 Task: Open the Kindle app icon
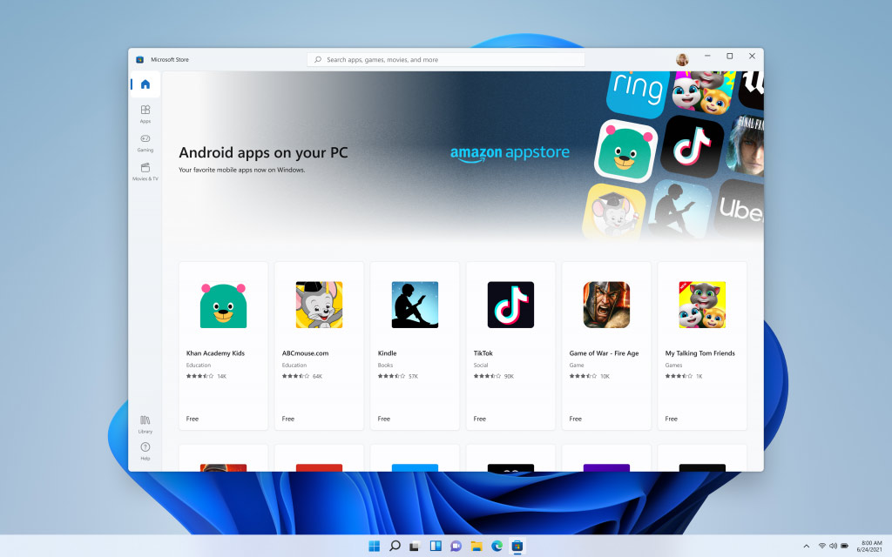click(415, 305)
